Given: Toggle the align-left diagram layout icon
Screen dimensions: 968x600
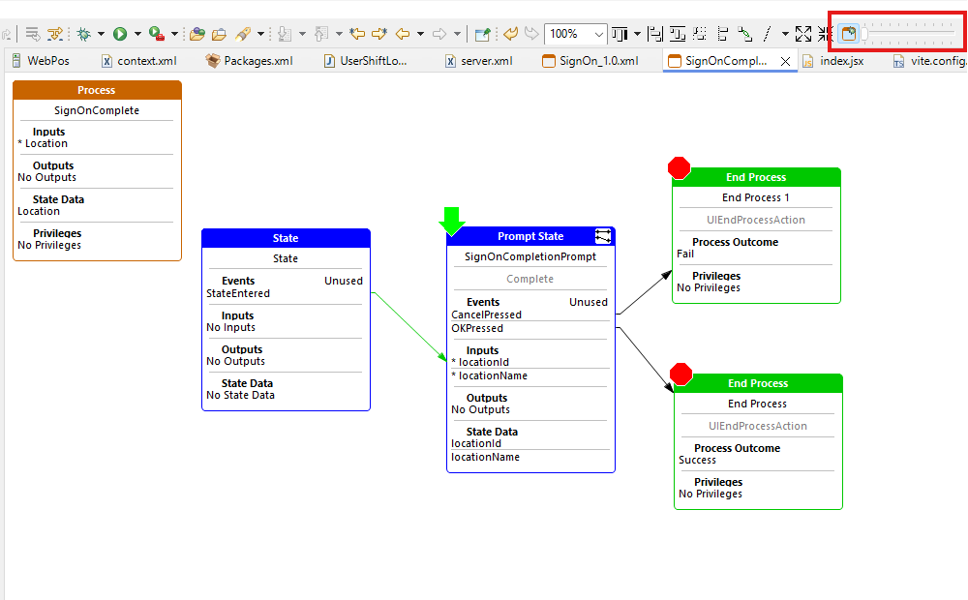Looking at the screenshot, I should 721,33.
